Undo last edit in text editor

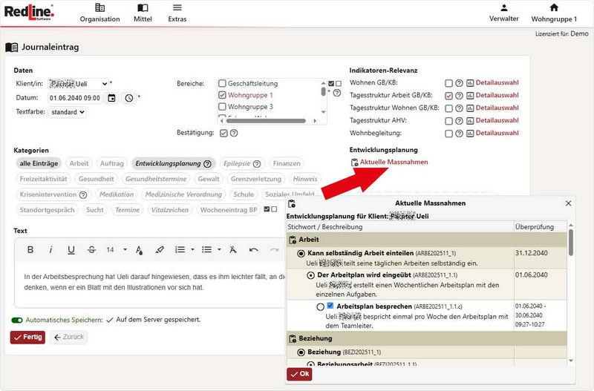point(253,249)
